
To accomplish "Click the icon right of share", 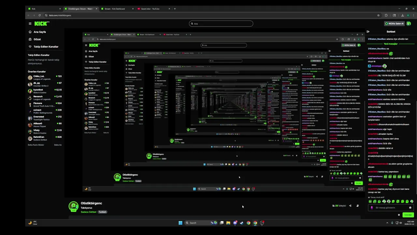I will coord(357,206).
